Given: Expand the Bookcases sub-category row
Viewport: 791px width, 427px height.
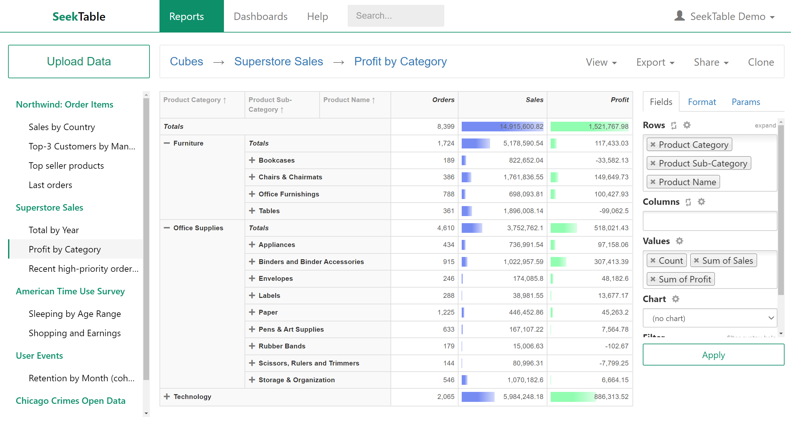Looking at the screenshot, I should (x=252, y=160).
